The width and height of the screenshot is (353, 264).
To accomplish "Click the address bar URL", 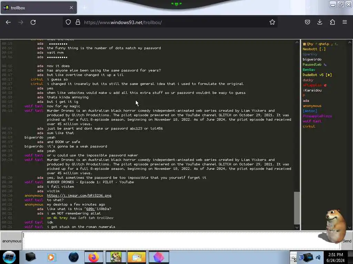I will point(123,22).
